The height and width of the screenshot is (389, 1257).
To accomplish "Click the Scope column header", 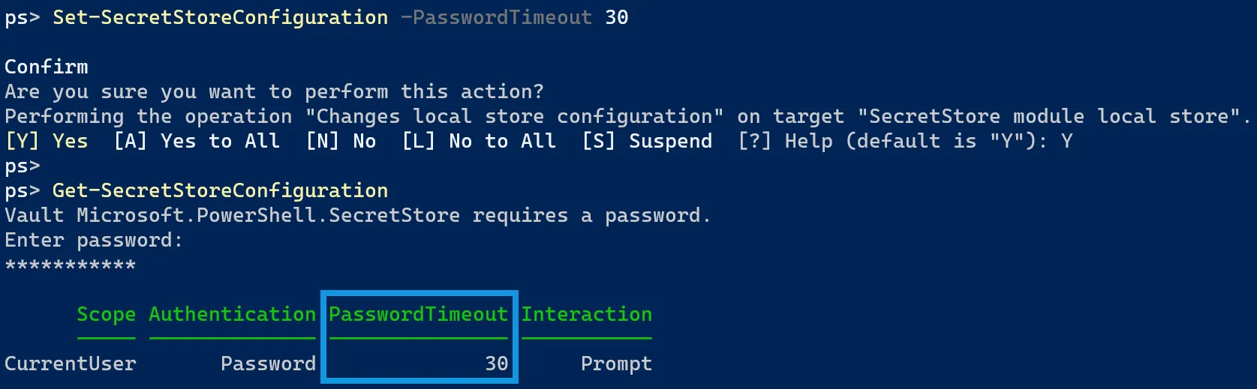I will [x=106, y=315].
